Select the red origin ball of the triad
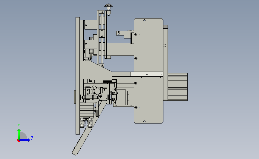 tap(19, 141)
